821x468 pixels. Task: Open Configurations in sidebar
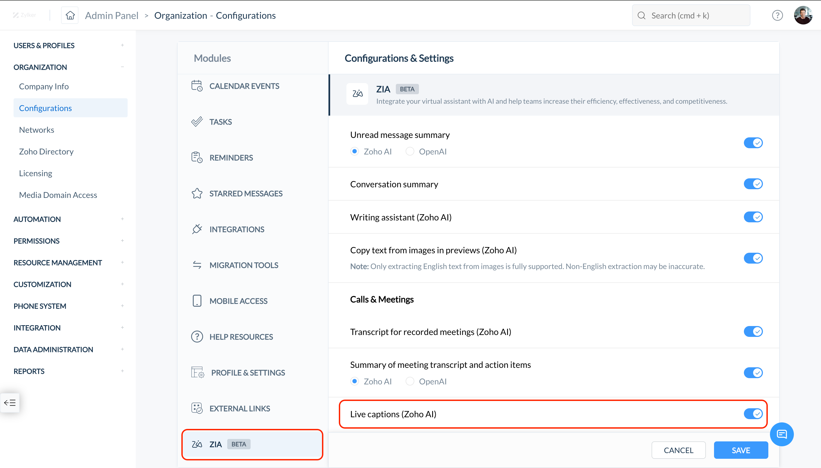coord(70,108)
